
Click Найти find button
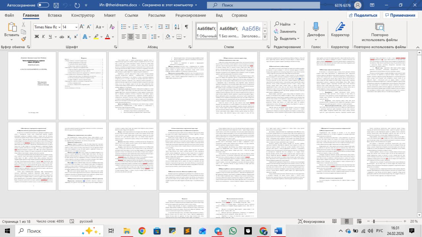point(282,24)
